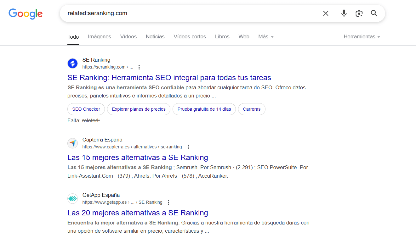Switch to the Vídeos tab

128,37
